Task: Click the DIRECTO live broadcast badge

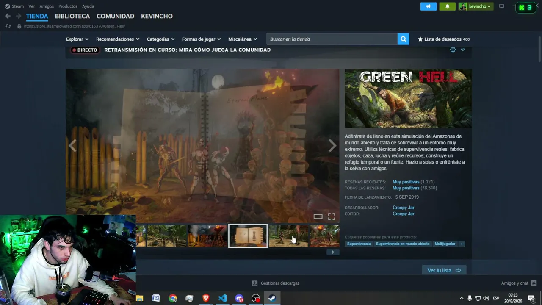Action: point(85,50)
